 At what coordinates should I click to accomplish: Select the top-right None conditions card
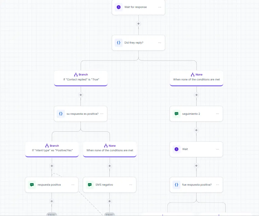[x=197, y=79]
